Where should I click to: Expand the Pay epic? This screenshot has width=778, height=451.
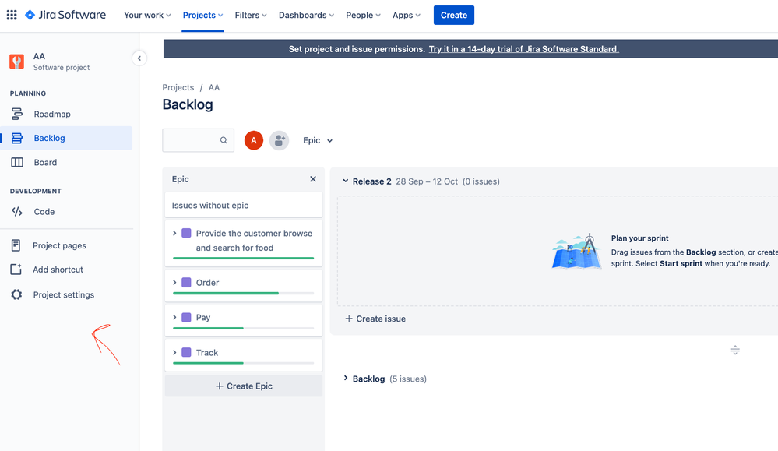[x=174, y=317]
